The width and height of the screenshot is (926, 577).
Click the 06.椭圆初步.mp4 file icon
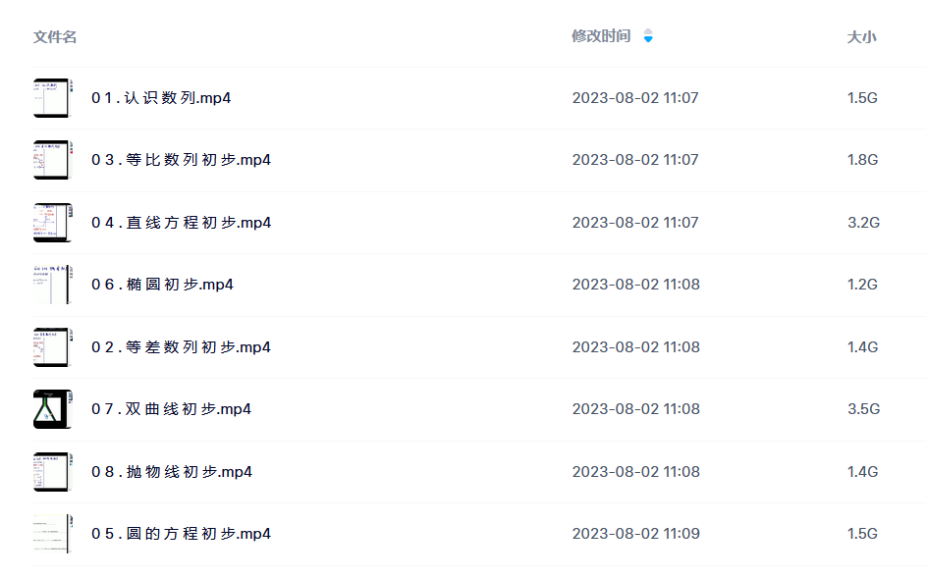tap(53, 285)
